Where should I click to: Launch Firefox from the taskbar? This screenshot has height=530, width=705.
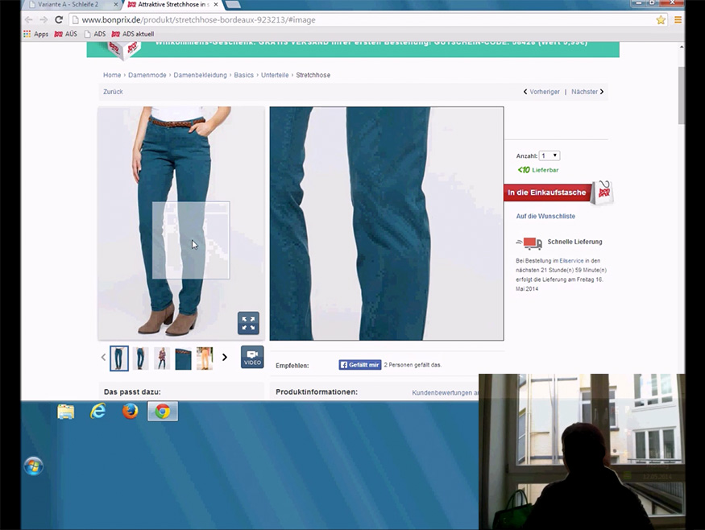pyautogui.click(x=131, y=412)
